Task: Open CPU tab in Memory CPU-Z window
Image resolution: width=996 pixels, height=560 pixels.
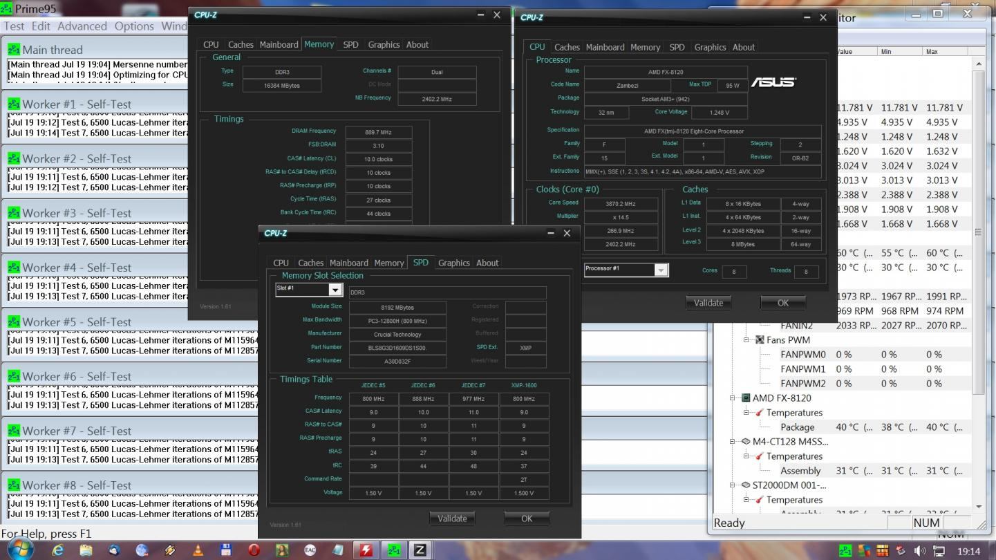Action: click(x=211, y=44)
